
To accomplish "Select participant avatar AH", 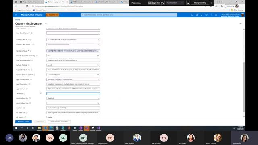I will click(x=83, y=138).
